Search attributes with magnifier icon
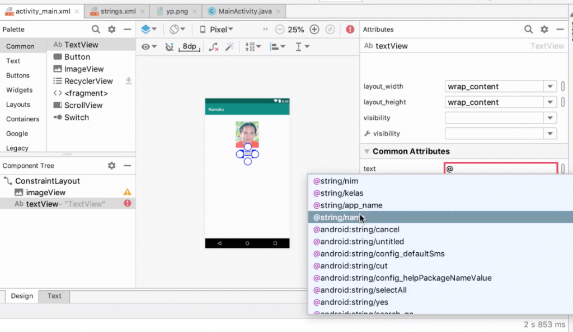573x332 pixels. coord(528,30)
